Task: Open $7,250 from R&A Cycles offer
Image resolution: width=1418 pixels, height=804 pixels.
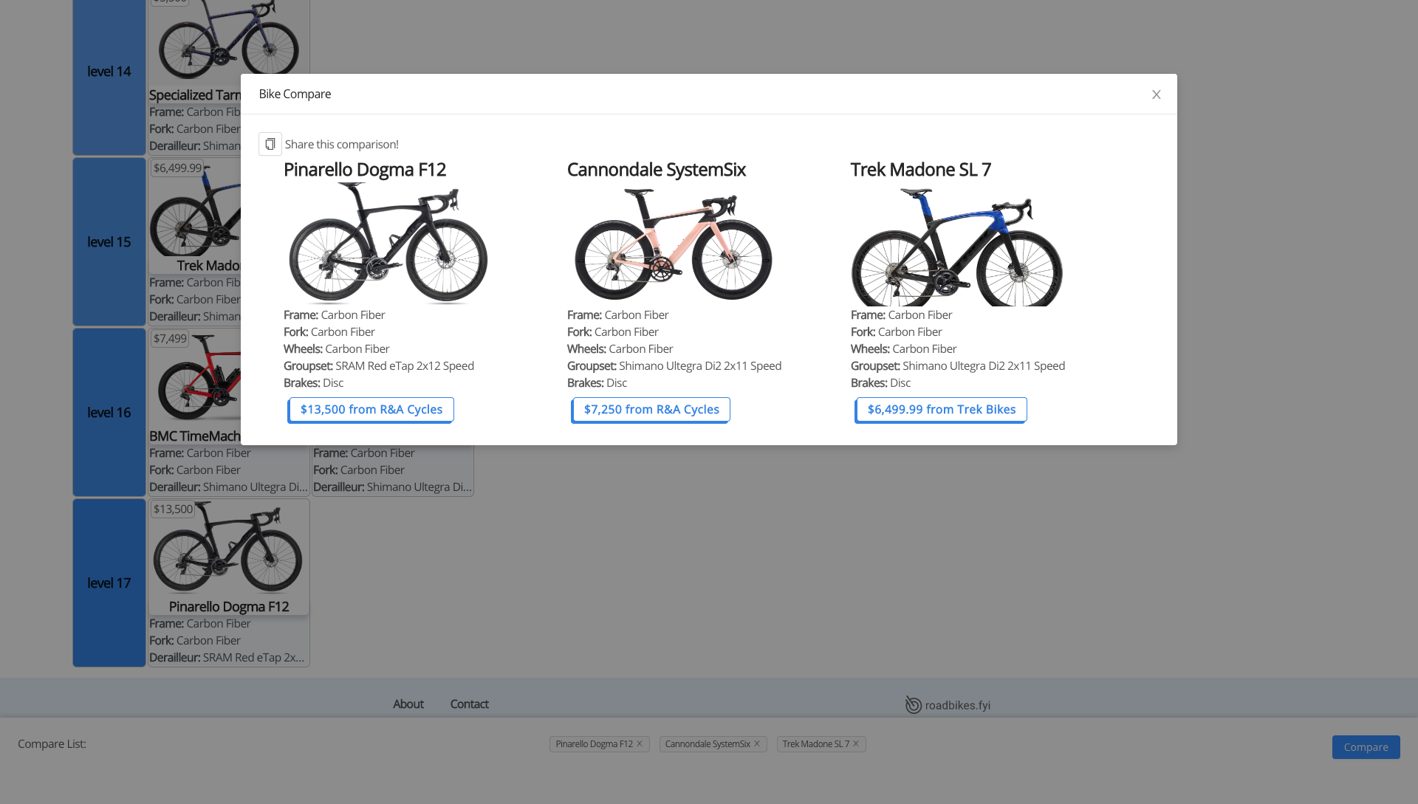Action: point(650,409)
